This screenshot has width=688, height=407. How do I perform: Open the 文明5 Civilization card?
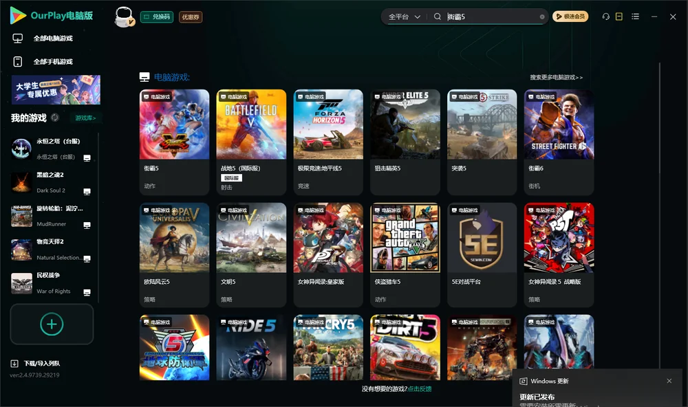(x=251, y=255)
